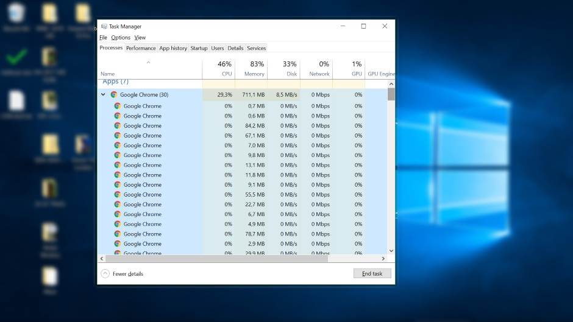Open the Options menu

(x=121, y=38)
